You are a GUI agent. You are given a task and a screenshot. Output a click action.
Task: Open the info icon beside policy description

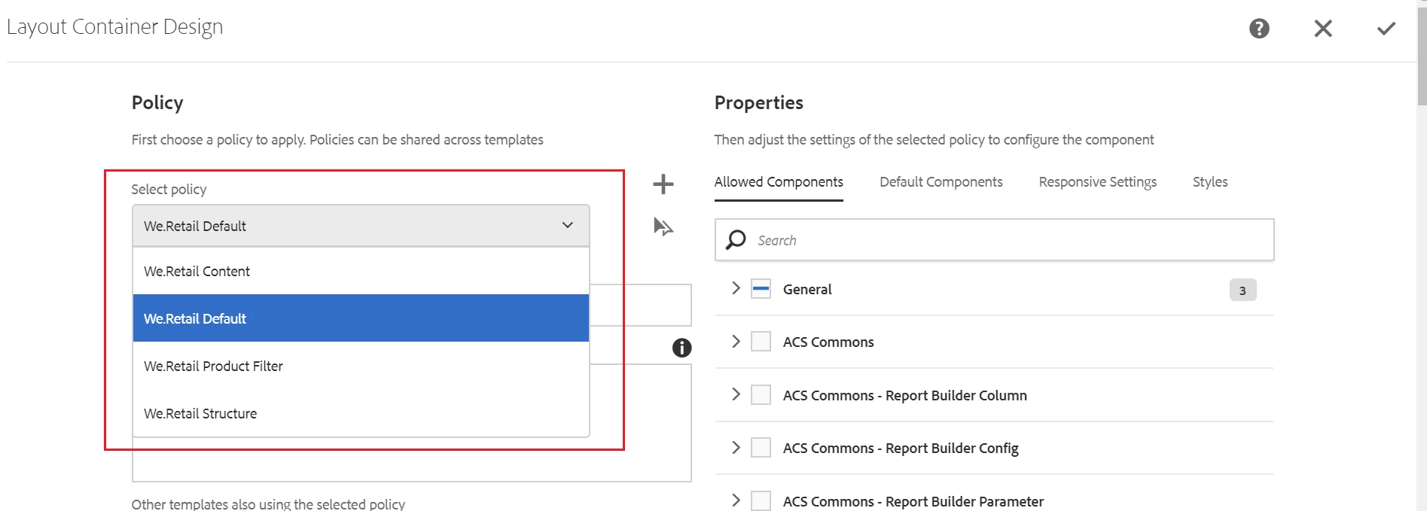(681, 348)
